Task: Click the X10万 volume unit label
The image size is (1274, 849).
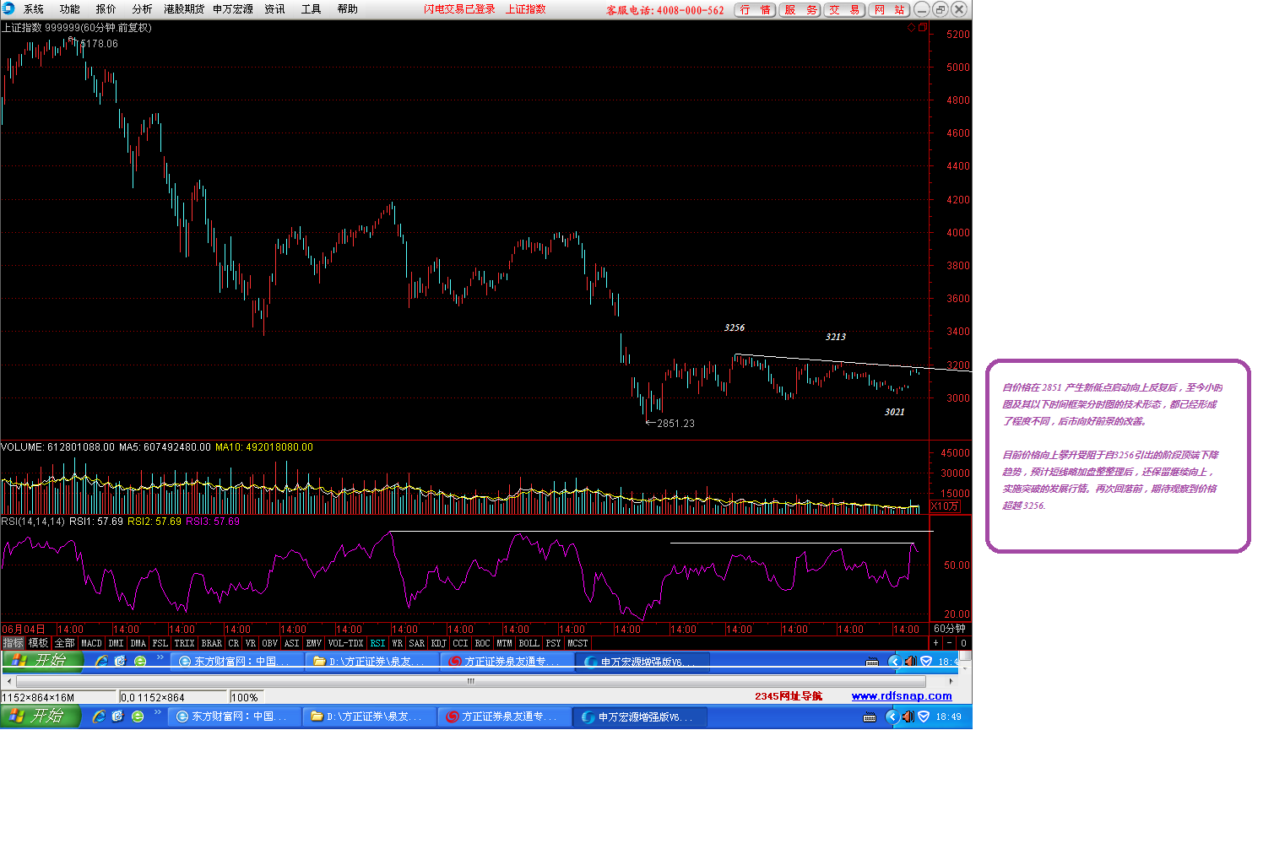Action: 945,506
